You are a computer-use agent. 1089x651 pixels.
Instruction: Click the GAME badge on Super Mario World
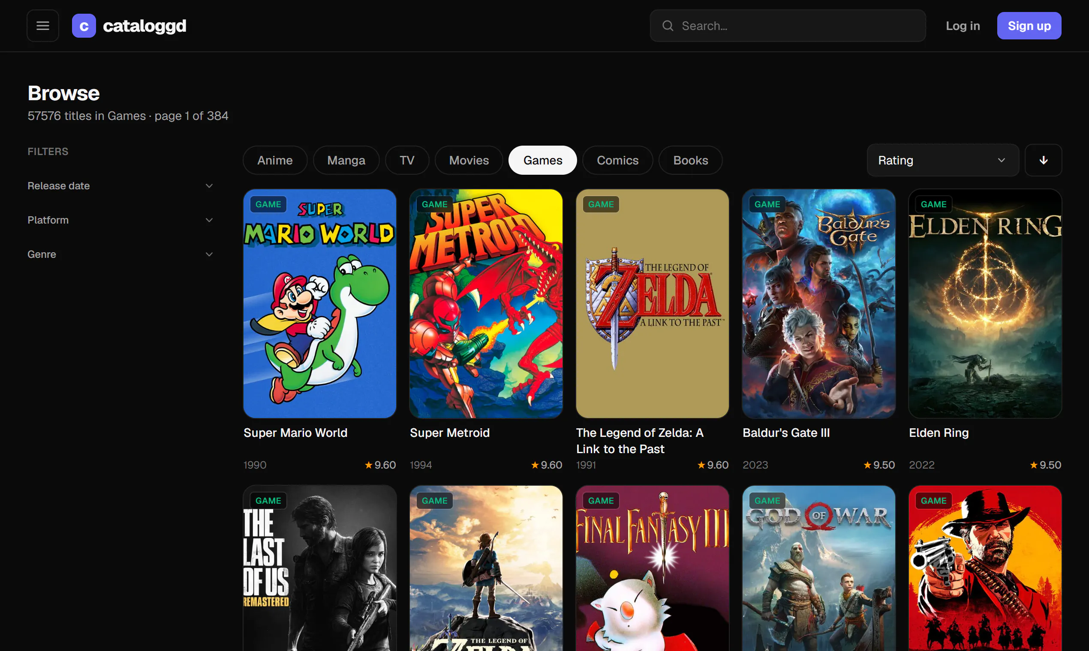268,204
